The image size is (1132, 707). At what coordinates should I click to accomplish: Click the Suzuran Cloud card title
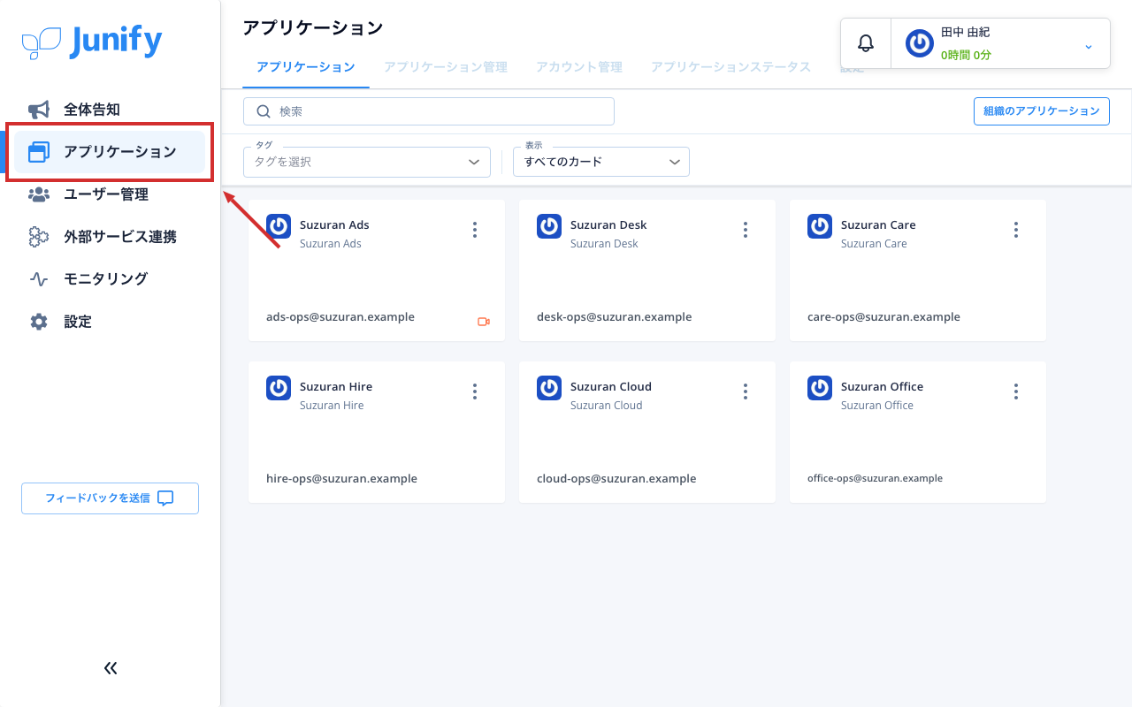(611, 387)
